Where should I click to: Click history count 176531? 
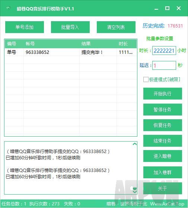click(x=175, y=26)
